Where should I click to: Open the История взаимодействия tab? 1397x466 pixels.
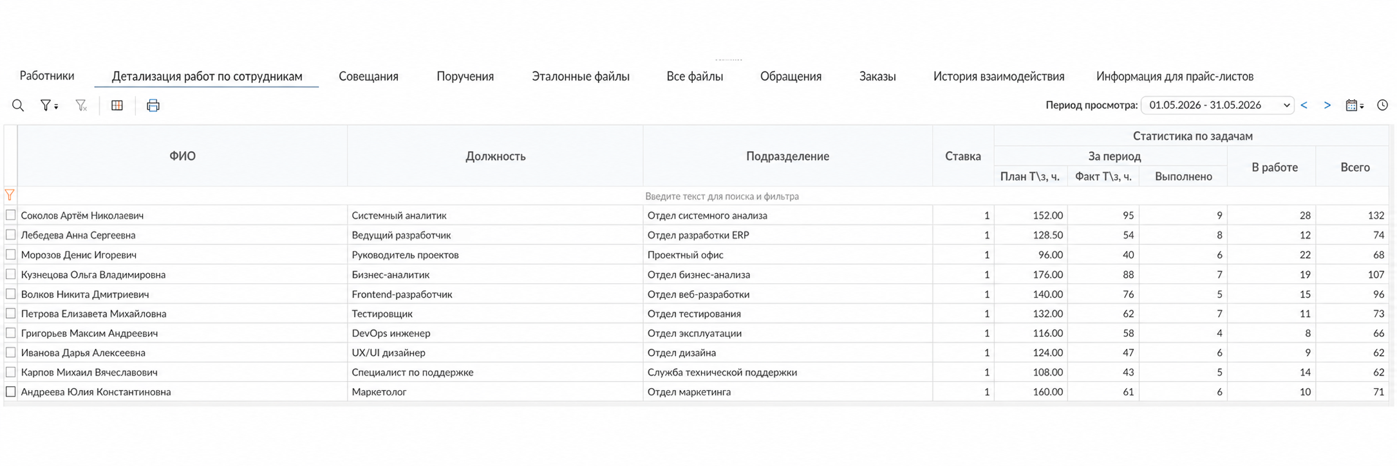[x=999, y=76]
